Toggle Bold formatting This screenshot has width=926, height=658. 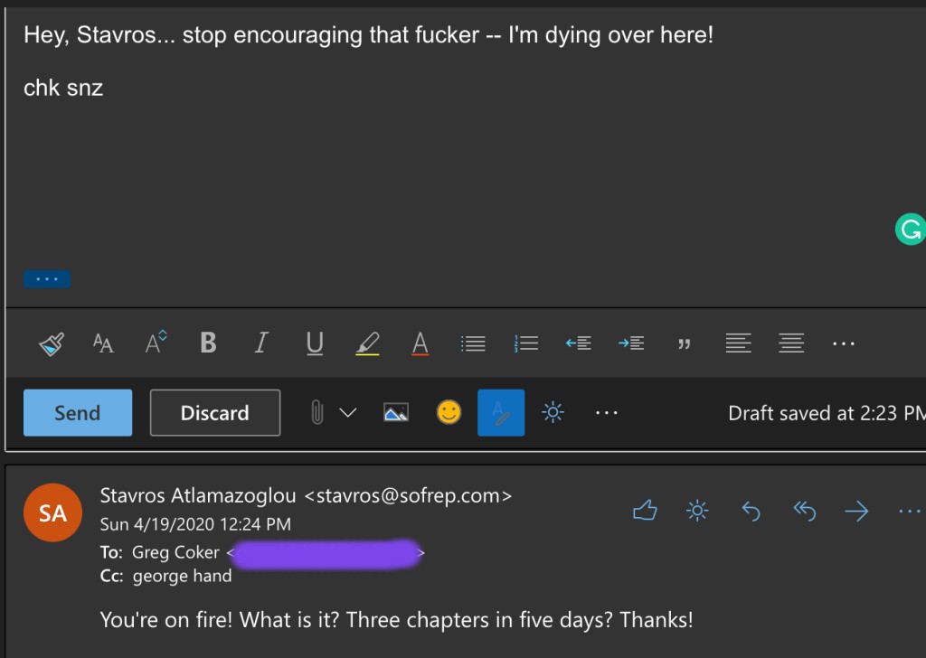pos(208,343)
